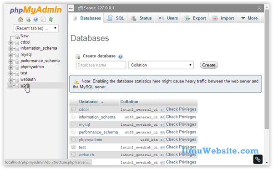Tick the webauth database checkbox
Viewport: 273px width, 169px height.
(73, 154)
